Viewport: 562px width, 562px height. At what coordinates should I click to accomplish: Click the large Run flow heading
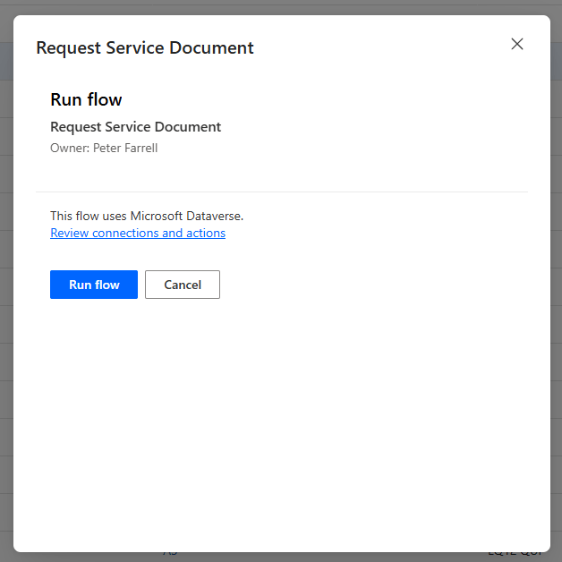pyautogui.click(x=86, y=99)
